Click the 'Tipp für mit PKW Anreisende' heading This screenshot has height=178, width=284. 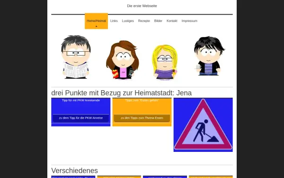[81, 101]
